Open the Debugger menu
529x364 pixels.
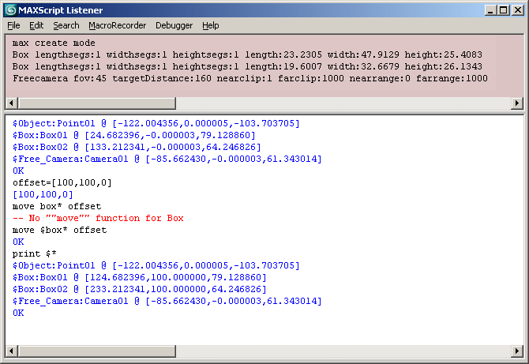click(174, 25)
